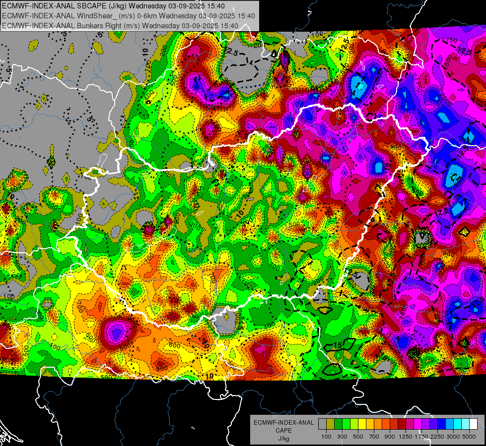This screenshot has width=486, height=446.
Task: Click the '500' value under the legend bar
Action: tap(358, 437)
